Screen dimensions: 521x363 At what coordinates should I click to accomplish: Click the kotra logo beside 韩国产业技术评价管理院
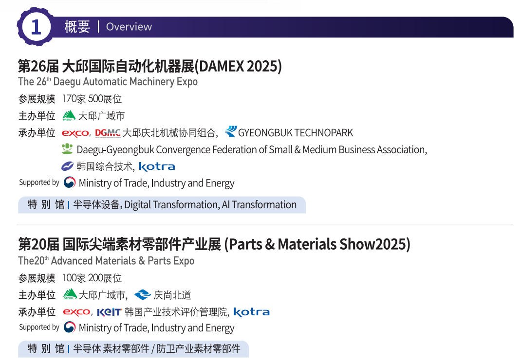(251, 312)
